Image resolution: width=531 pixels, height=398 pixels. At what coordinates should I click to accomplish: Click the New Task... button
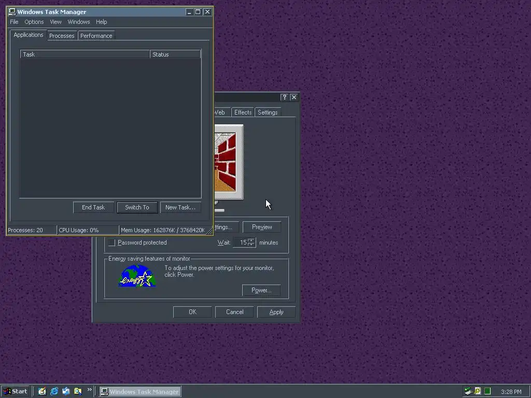click(x=180, y=207)
